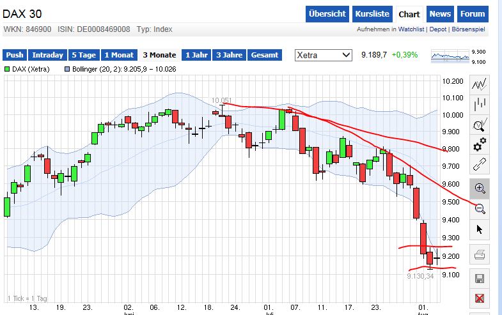The height and width of the screenshot is (315, 502).
Task: Save the chart with floppy disk icon
Action: (x=480, y=278)
